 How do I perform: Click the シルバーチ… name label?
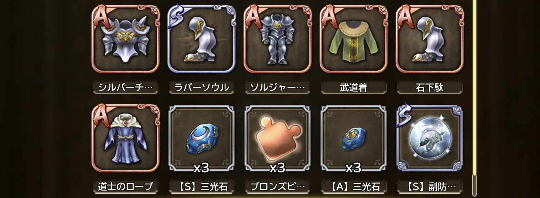point(125,87)
